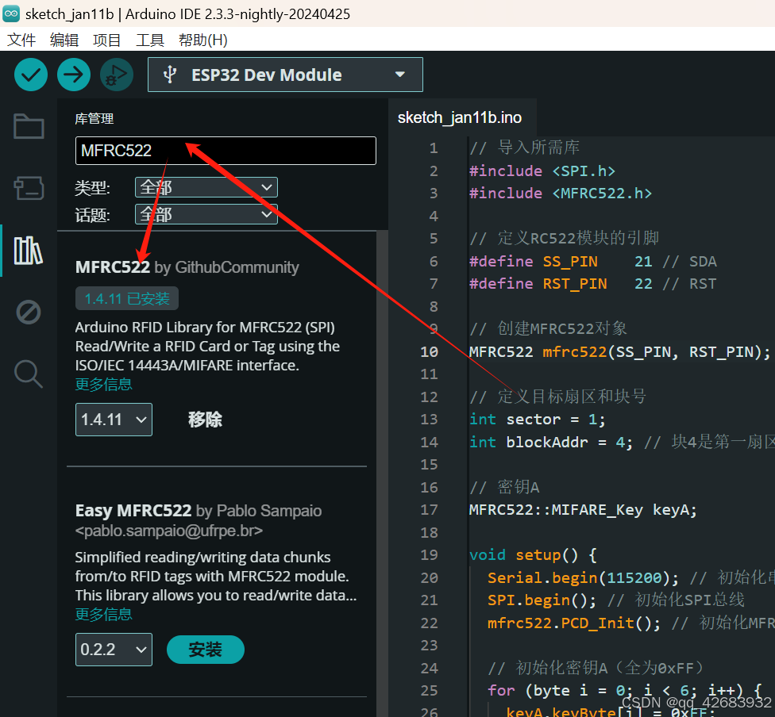
Task: Click the #define SS_PIN 21 line
Action: 592,261
